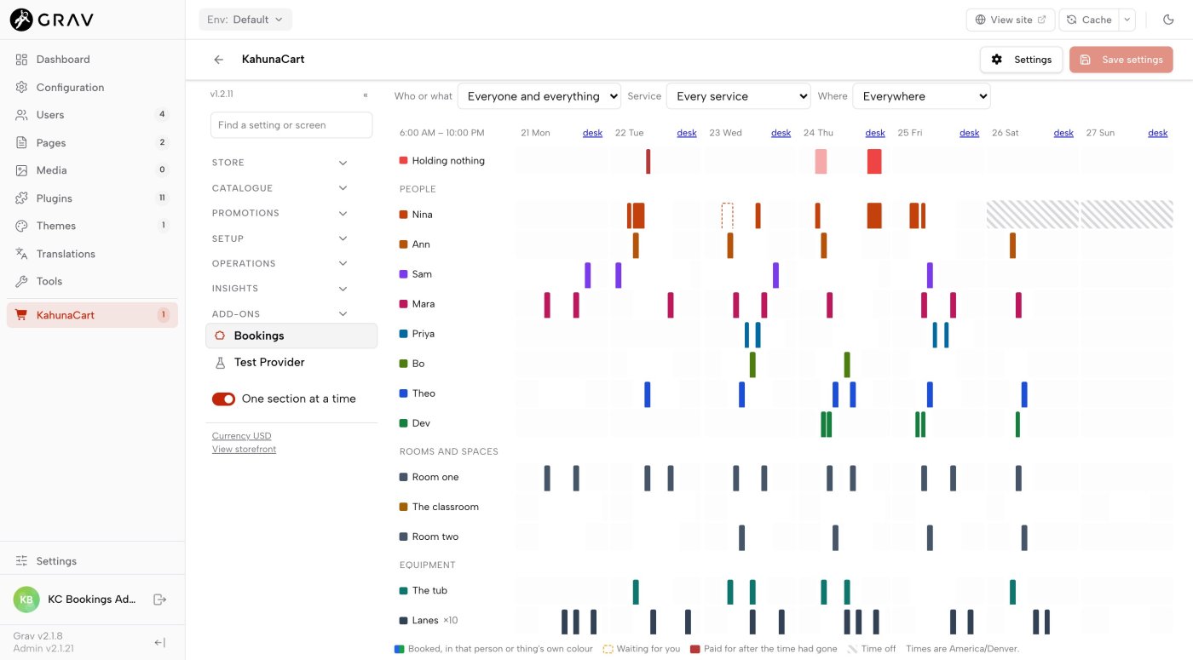Open the Cache dropdown arrow
The height and width of the screenshot is (660, 1193).
pos(1127,20)
